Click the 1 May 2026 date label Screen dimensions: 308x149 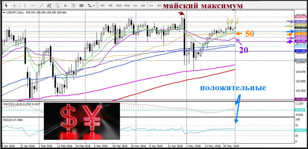193,146
